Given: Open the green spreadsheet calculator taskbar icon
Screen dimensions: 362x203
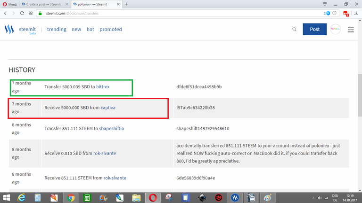Looking at the screenshot, I should (x=87, y=198).
